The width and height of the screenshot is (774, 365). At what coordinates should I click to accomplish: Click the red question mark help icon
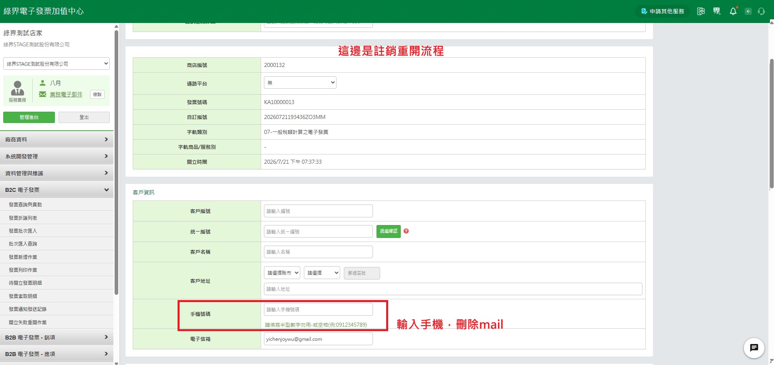(x=406, y=231)
